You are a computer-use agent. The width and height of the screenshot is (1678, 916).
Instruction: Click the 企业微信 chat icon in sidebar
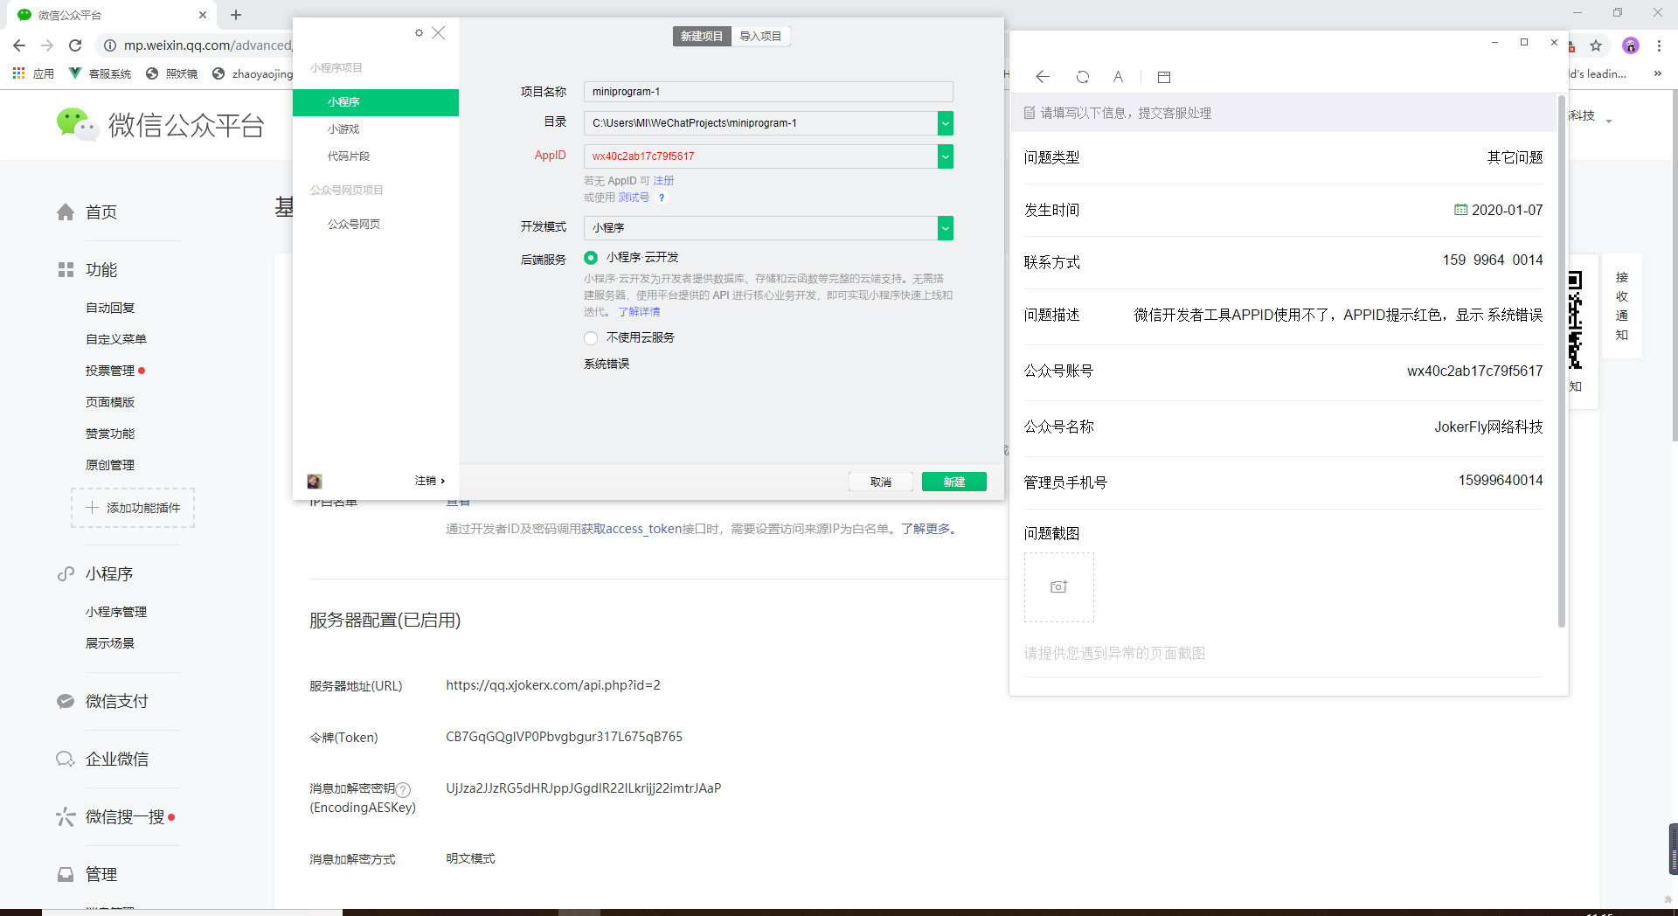(x=66, y=759)
